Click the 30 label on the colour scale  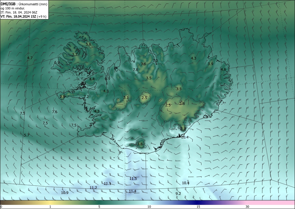coord(248,207)
